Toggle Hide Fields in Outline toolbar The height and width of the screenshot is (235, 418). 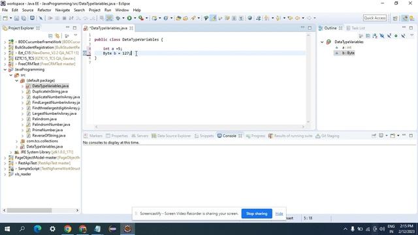[x=382, y=36]
